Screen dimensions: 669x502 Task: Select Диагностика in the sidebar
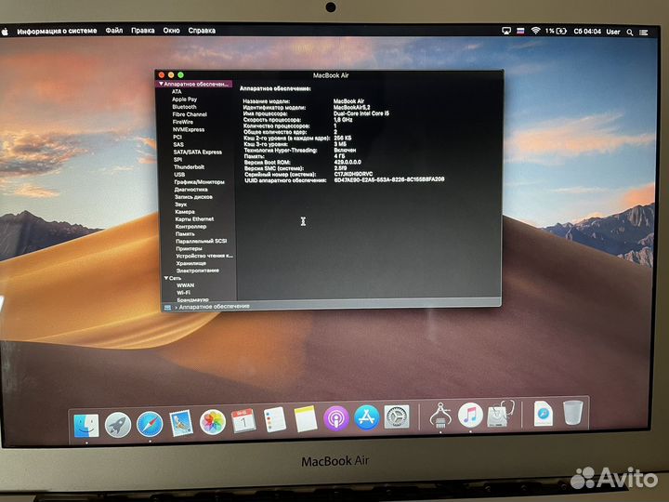tap(191, 189)
